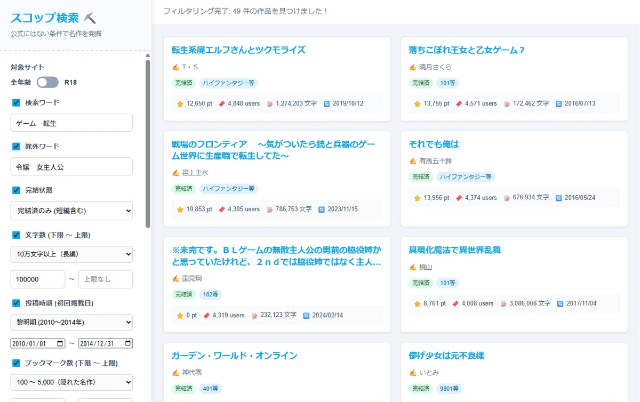Click the author pen icon beside 国見炯
This screenshot has height=402, width=640.
coord(175,278)
